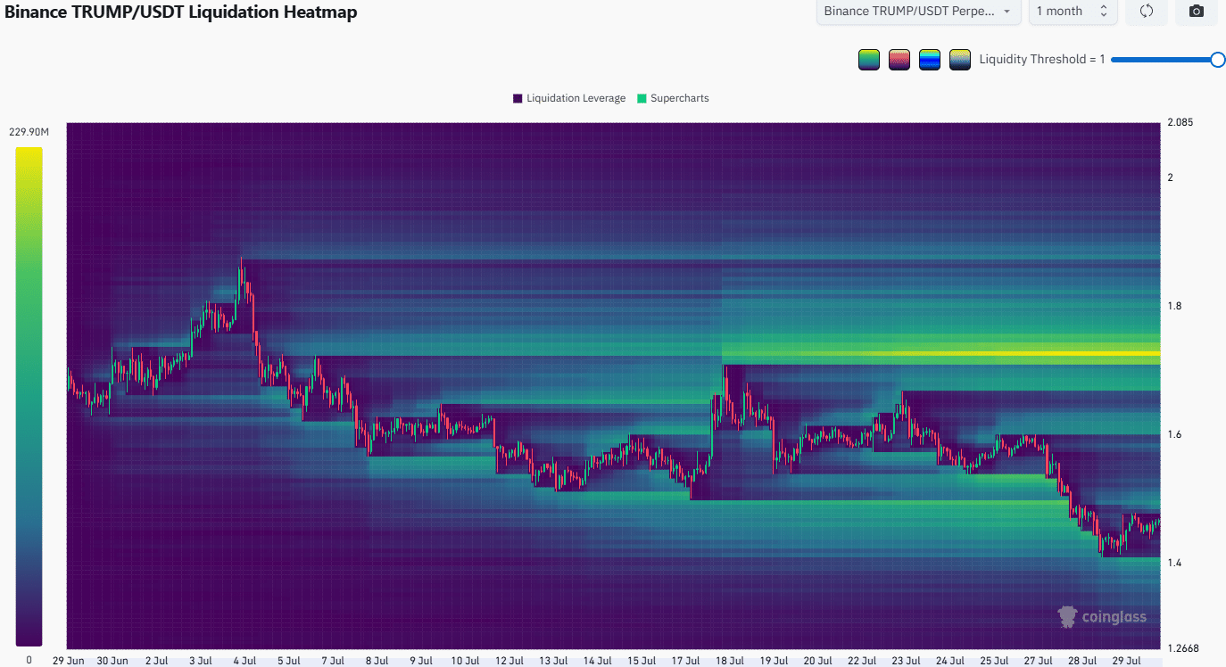The height and width of the screenshot is (667, 1226).
Task: Open the Binance TRUMP/USDT Perpetual pair dropdown
Action: click(x=919, y=12)
